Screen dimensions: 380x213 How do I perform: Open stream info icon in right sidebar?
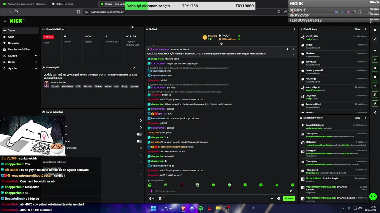coord(375,30)
